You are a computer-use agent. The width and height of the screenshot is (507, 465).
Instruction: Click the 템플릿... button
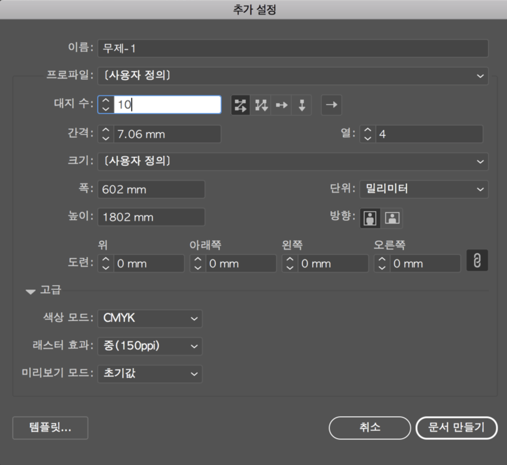(x=50, y=428)
